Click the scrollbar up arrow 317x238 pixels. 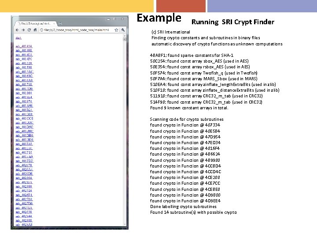(x=125, y=36)
